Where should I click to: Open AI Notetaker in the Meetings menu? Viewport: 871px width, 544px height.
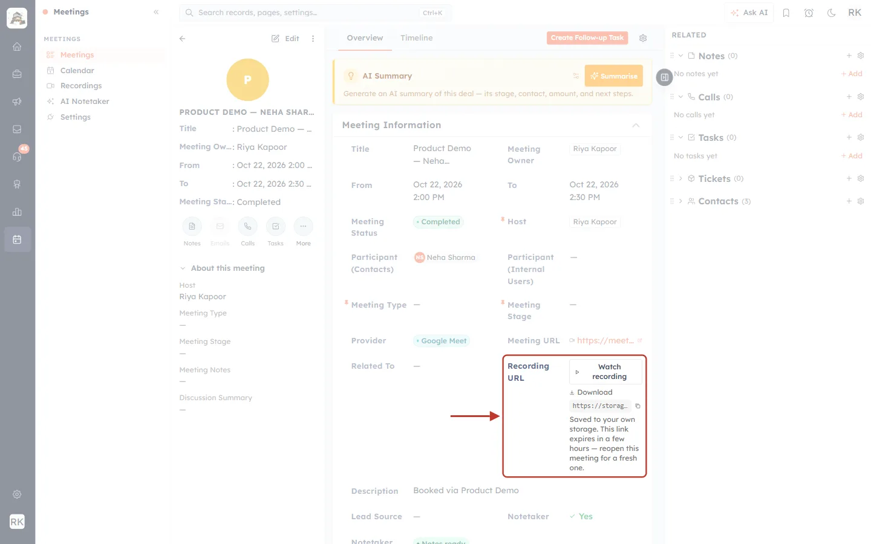pos(85,102)
